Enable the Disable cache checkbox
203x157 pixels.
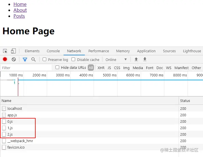click(73, 59)
